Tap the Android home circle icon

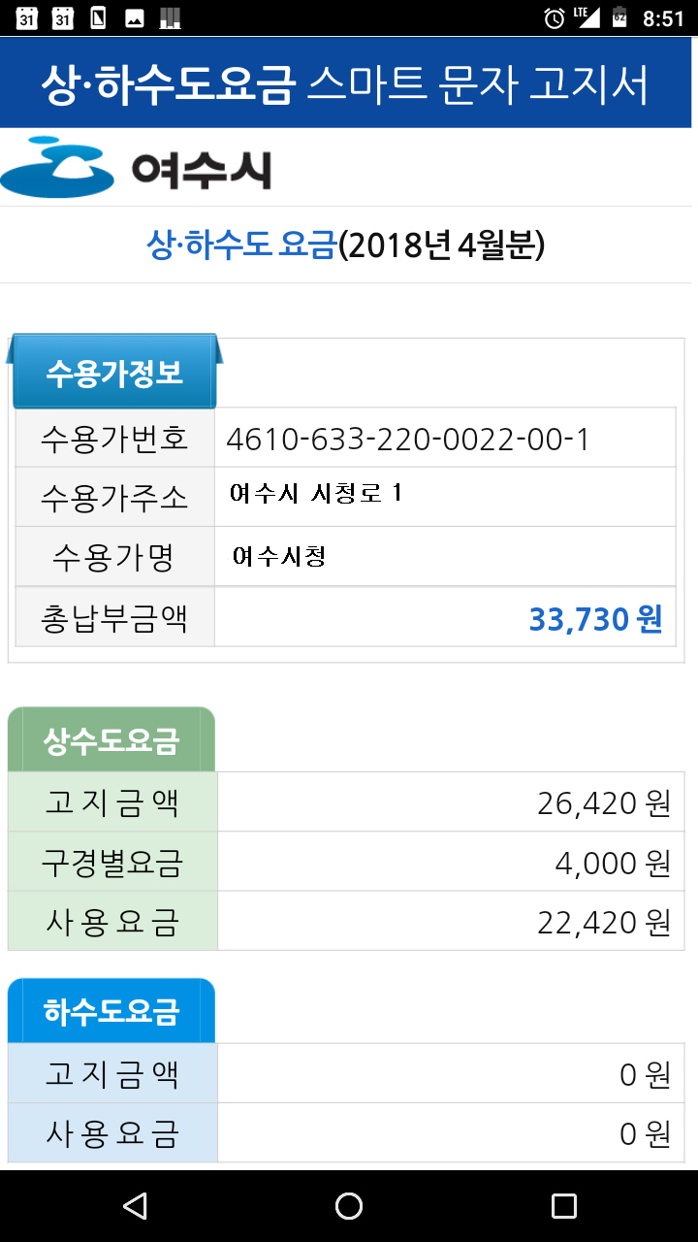tap(349, 1206)
